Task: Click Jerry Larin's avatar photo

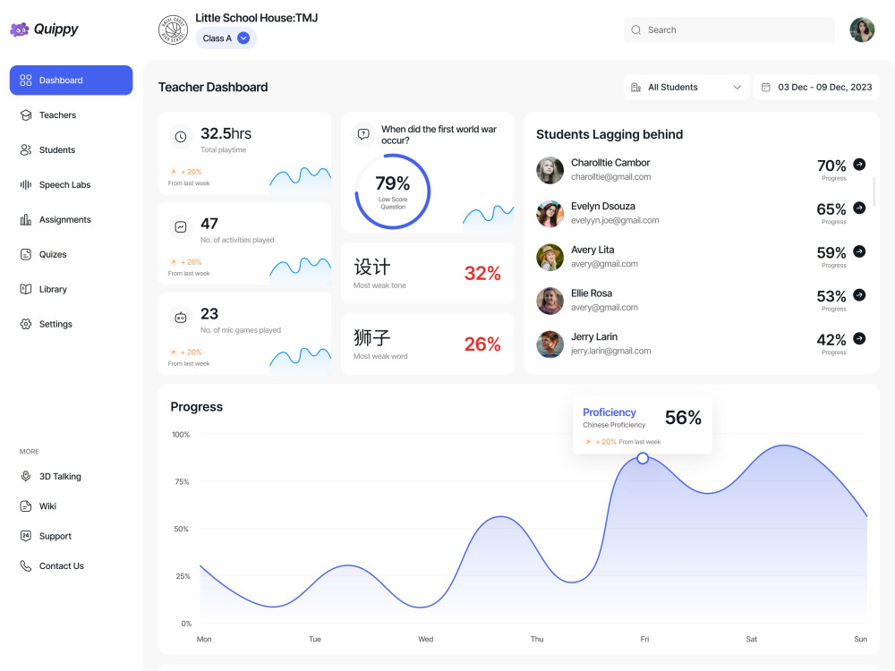Action: click(x=550, y=344)
